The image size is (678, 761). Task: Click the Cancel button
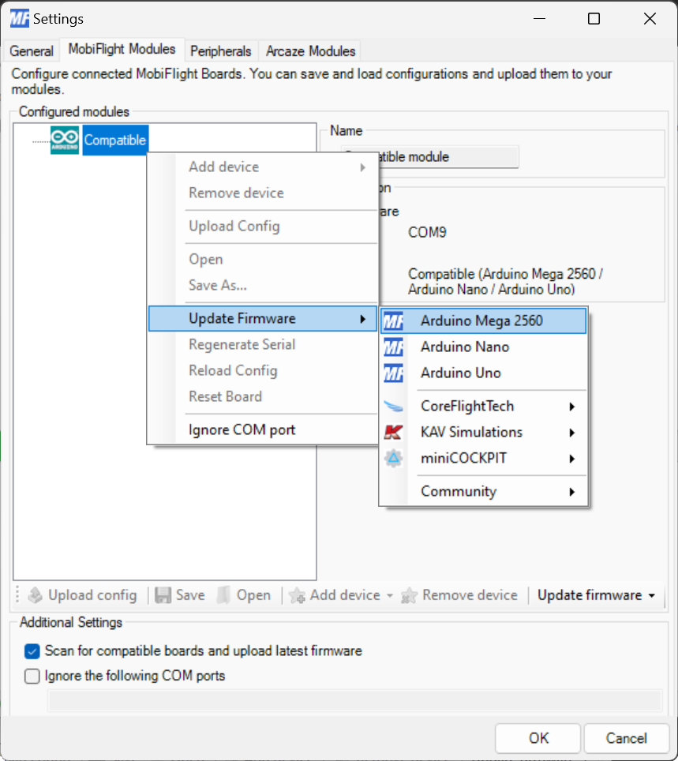(x=627, y=738)
